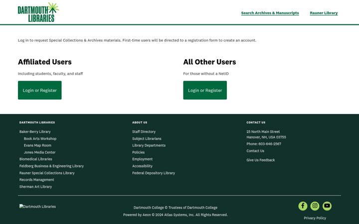Click the broken Dartmouth Libraries footer image

point(37,207)
